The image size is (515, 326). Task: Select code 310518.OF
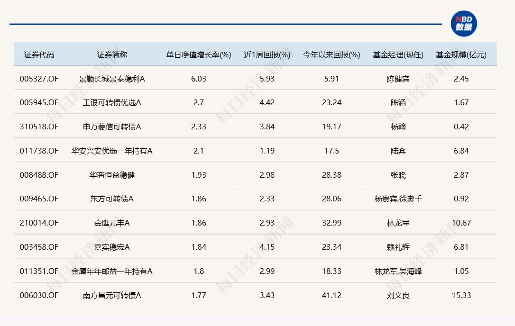tap(39, 127)
